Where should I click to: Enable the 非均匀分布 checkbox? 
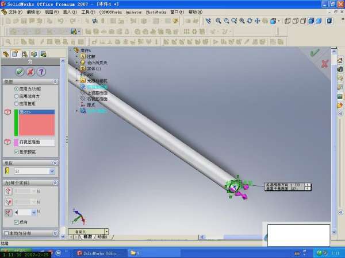[6, 233]
